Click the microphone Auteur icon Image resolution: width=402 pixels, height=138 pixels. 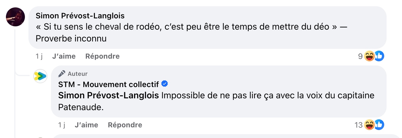[x=62, y=73]
